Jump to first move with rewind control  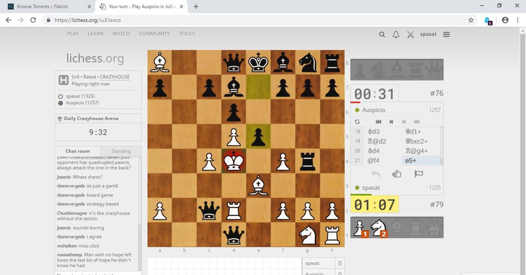coord(378,122)
